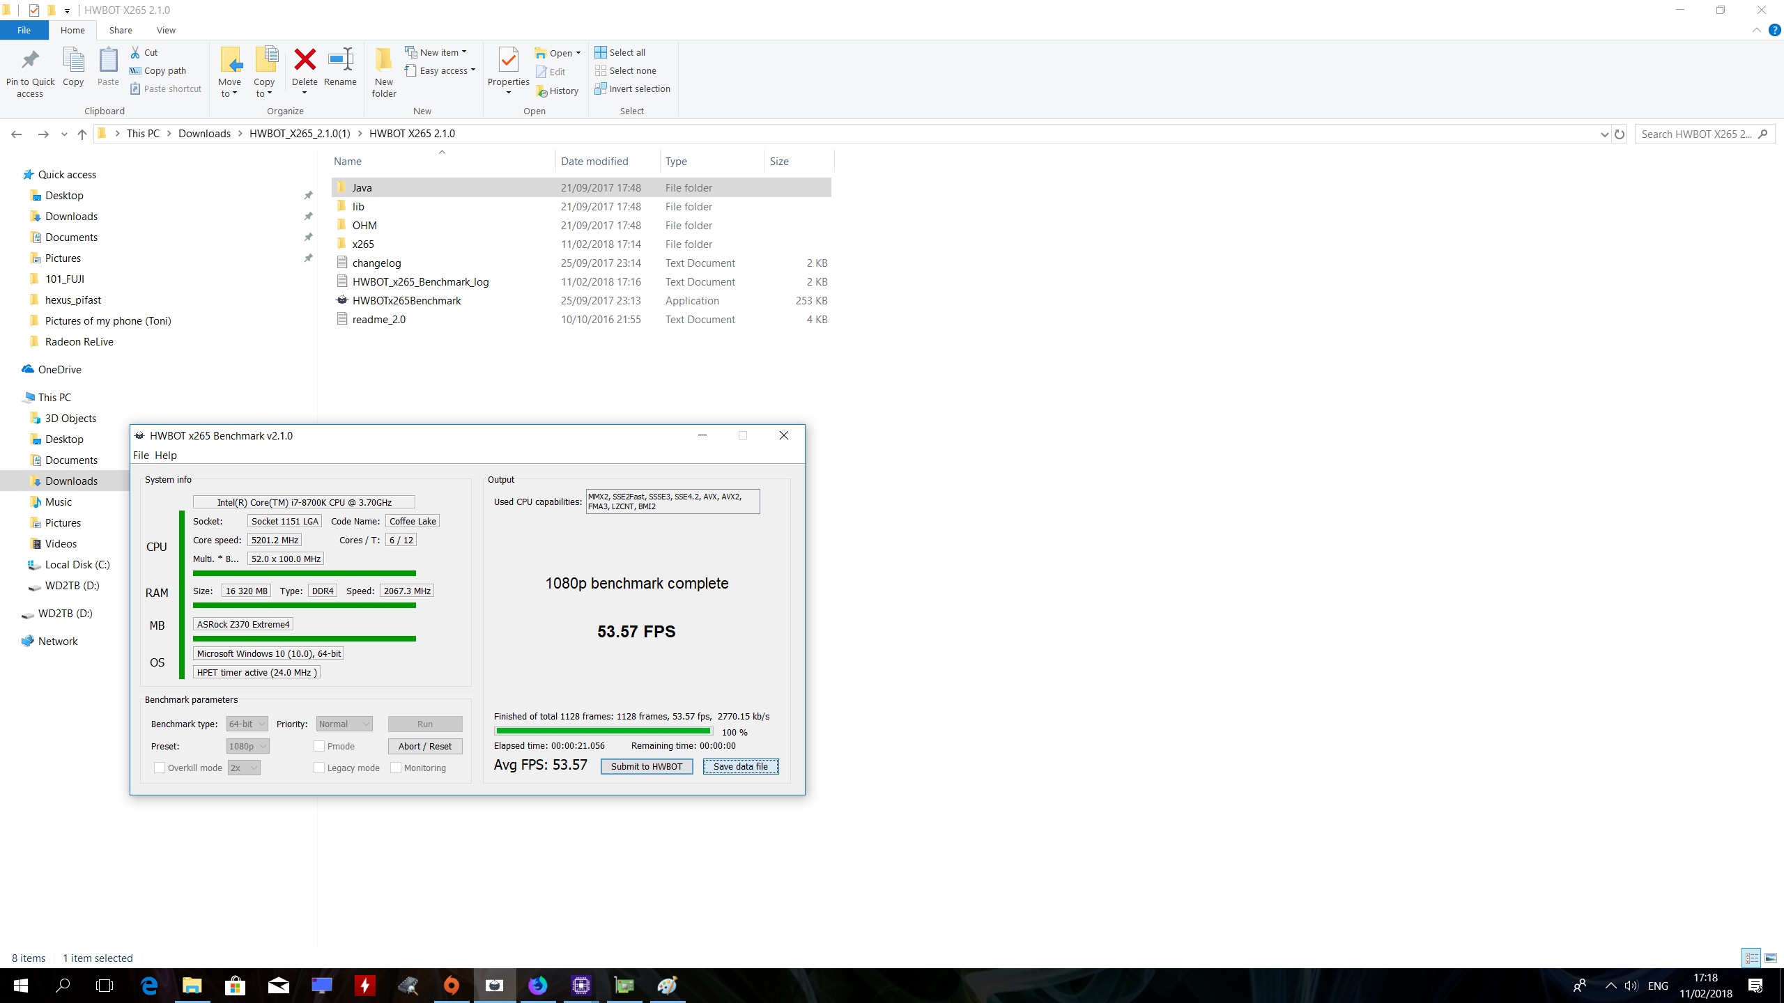Toggle the Pmode checkbox
This screenshot has height=1003, width=1784.
(x=319, y=746)
